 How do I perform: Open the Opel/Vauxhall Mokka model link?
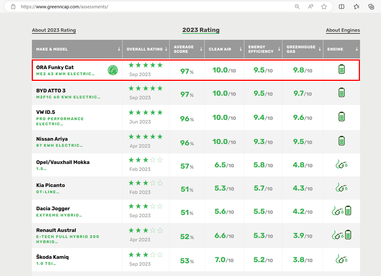click(63, 162)
